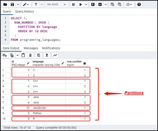Image resolution: width=158 pixels, height=131 pixels.
Task: Click the 'SELECT *,' code line
Action: 19,18
